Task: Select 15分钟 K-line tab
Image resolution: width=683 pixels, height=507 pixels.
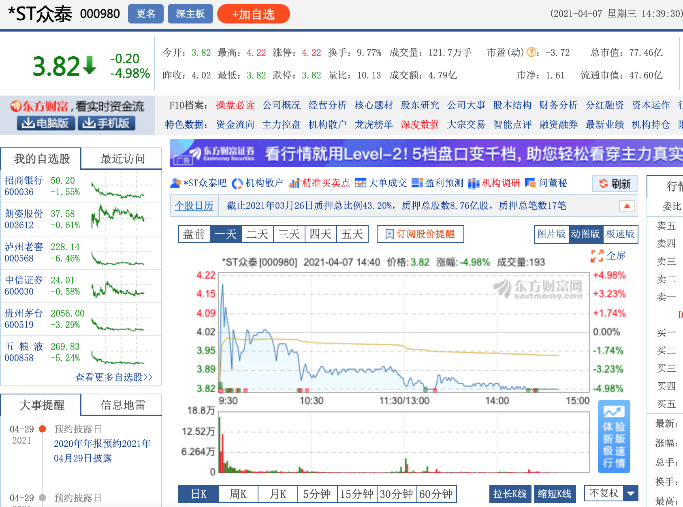Action: tap(357, 494)
